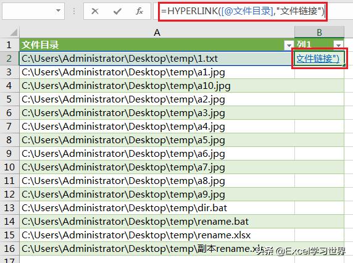Screen dimensions: 353x263
Task: Select cell with 副本rename path
Action: (157, 248)
